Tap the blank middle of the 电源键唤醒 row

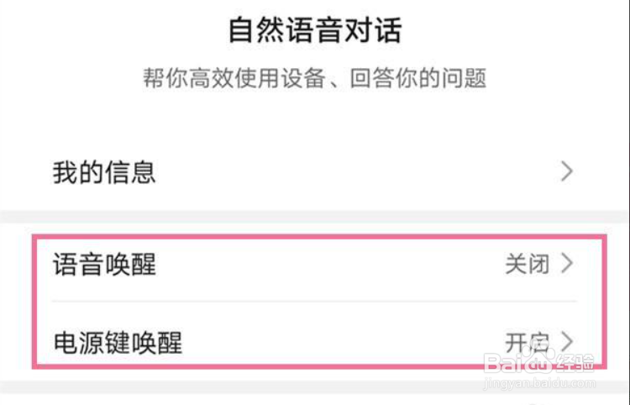point(336,342)
